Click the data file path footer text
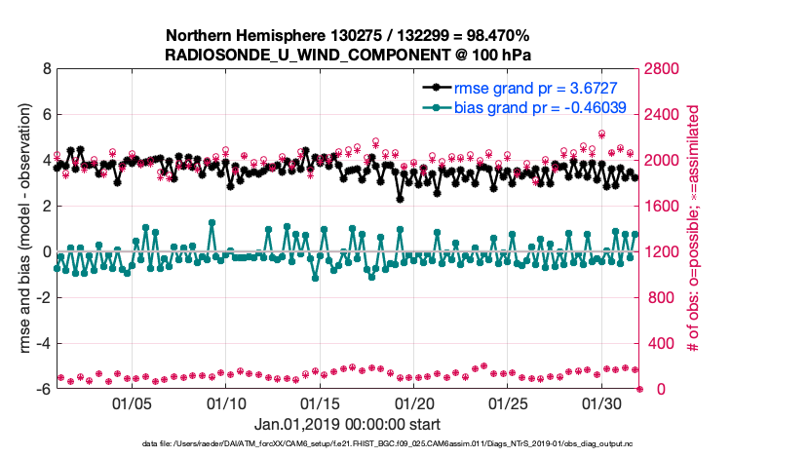Viewport: 809px width, 458px height. pos(348,443)
